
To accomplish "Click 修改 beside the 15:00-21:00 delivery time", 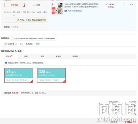I will 45,12.
